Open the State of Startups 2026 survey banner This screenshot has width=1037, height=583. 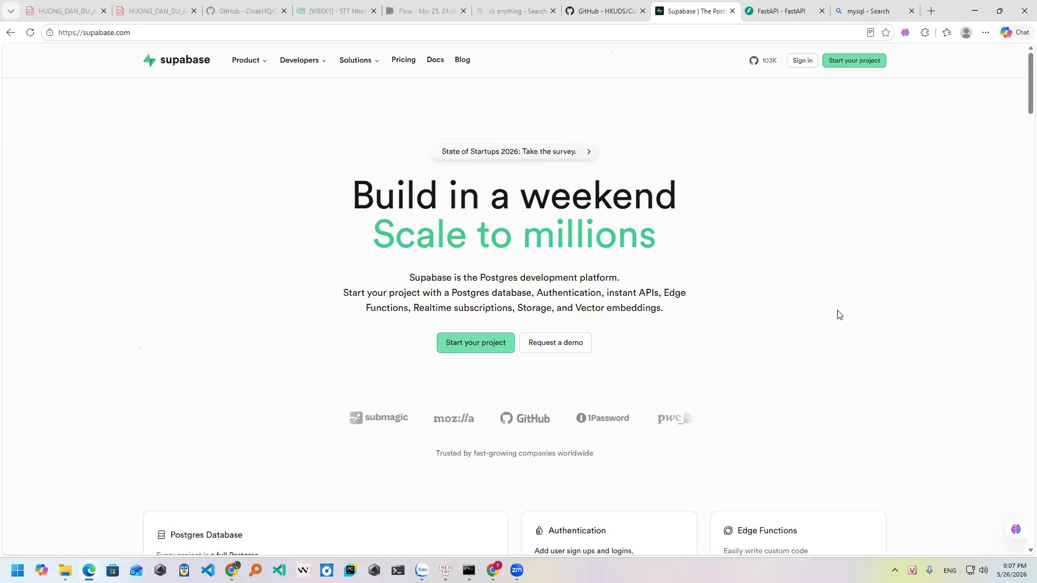[515, 152]
